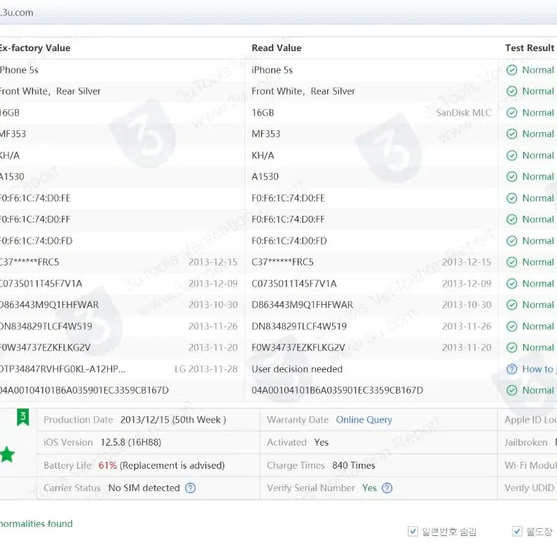Click read value 16GB cell
The width and height of the screenshot is (557, 557).
263,113
